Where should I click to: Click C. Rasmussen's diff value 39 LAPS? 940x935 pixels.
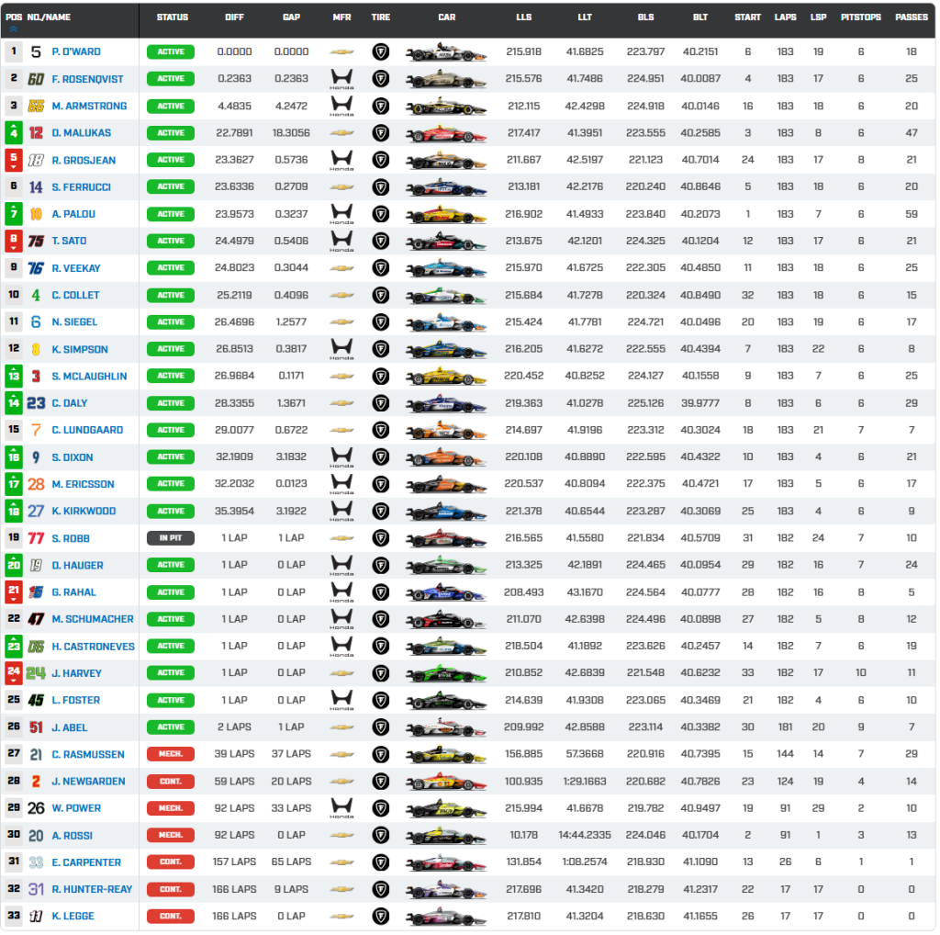[234, 754]
